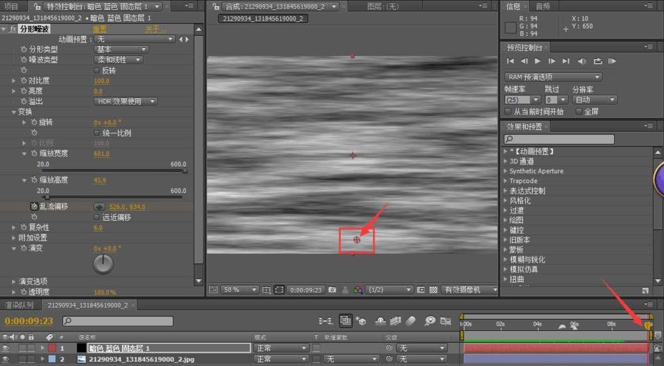This screenshot has width=664, height=366.
Task: Click the 缩放高度 slider track
Action: point(113,197)
